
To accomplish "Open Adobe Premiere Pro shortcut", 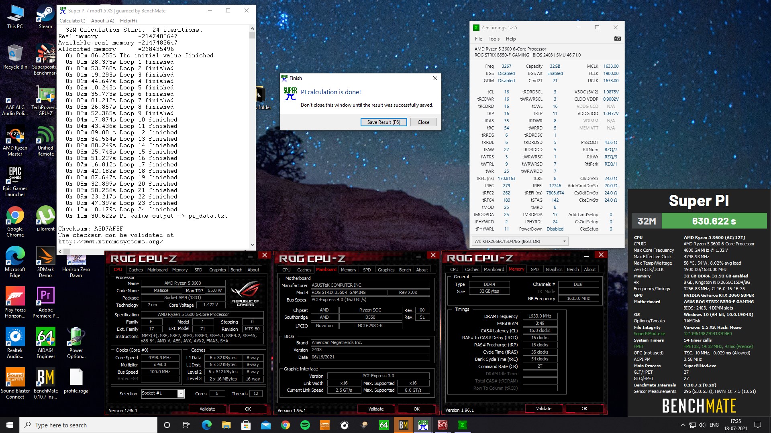I will point(45,303).
